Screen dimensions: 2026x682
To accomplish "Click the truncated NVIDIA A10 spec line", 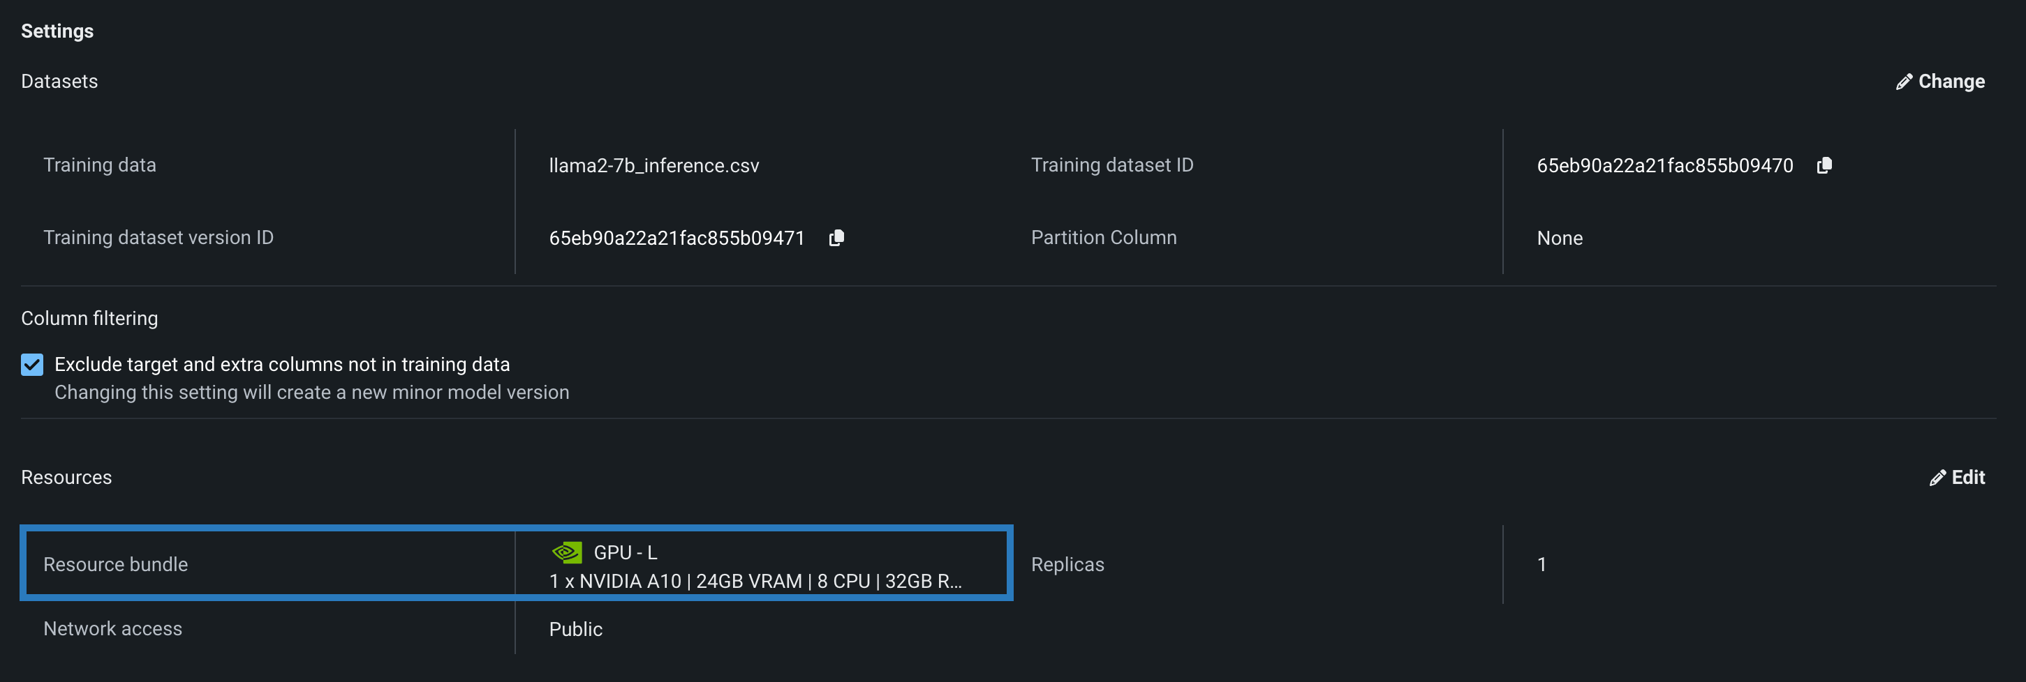I will (x=754, y=582).
